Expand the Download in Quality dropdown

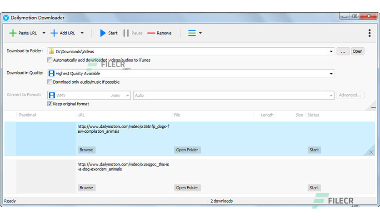pos(331,74)
